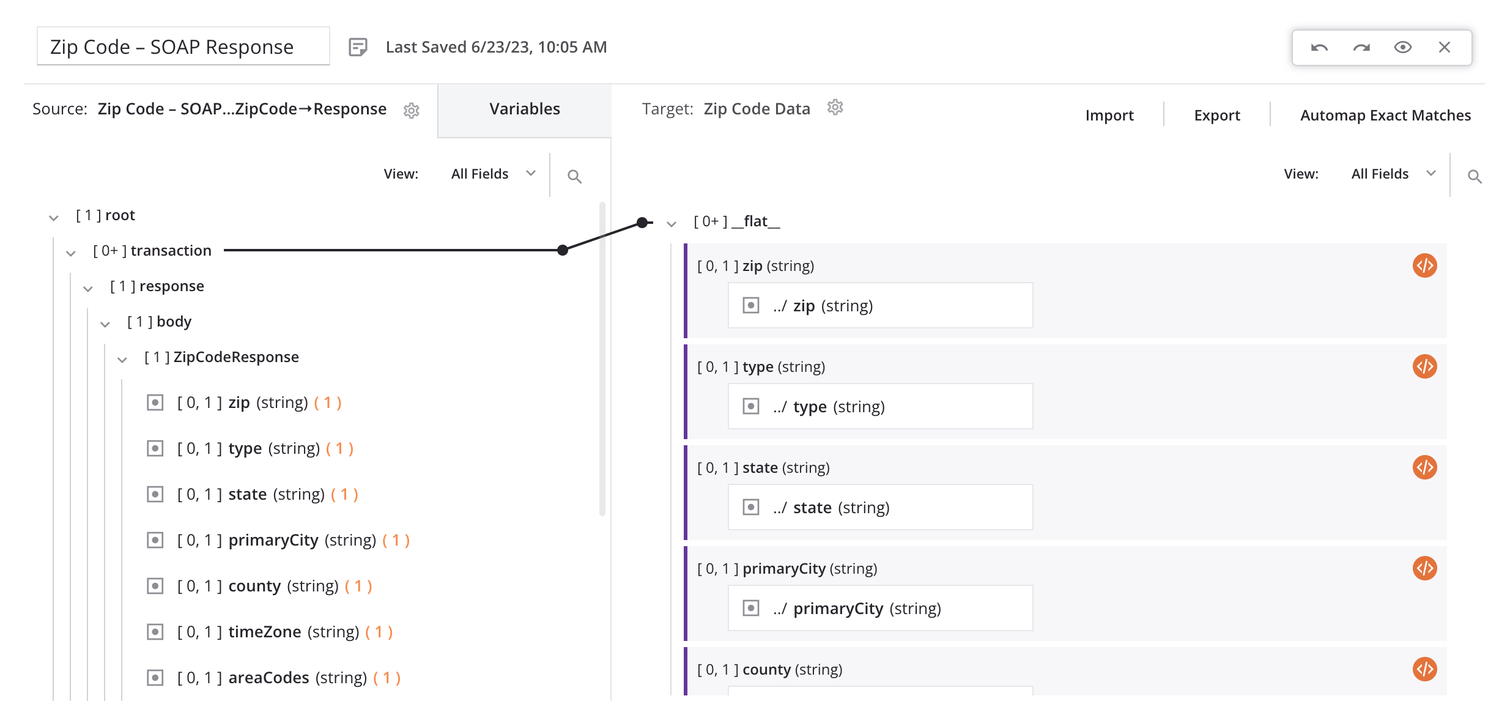Open script editor for state target field
This screenshot has height=726, width=1510.
[x=1424, y=468]
